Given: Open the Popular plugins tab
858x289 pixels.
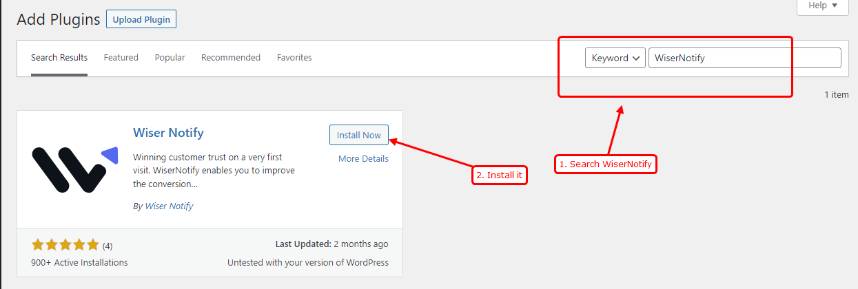Looking at the screenshot, I should point(170,58).
